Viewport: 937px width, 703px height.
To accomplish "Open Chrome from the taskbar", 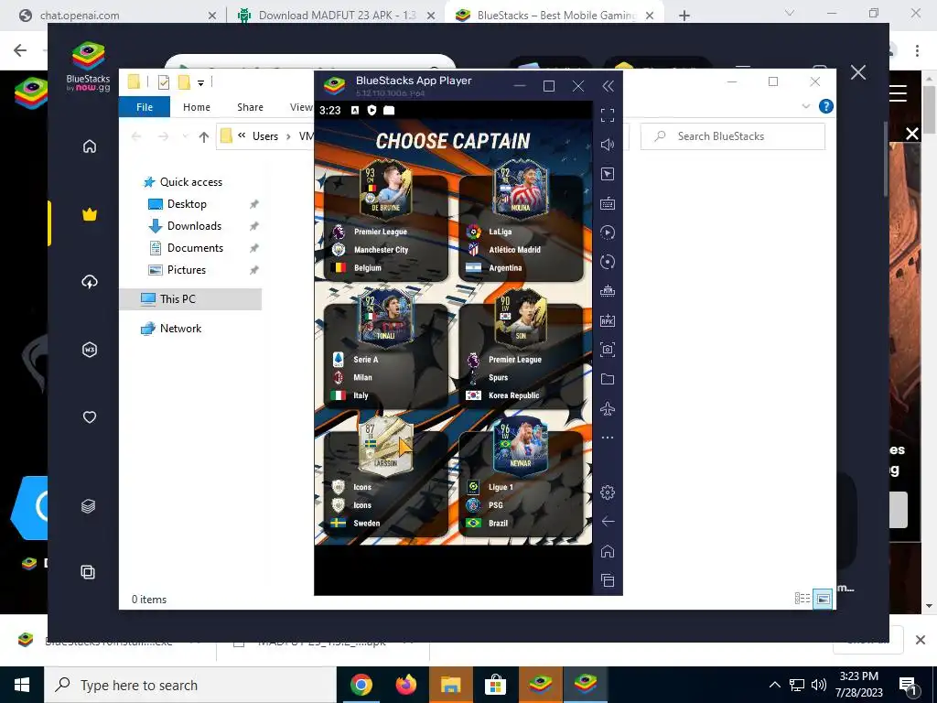I will [361, 685].
